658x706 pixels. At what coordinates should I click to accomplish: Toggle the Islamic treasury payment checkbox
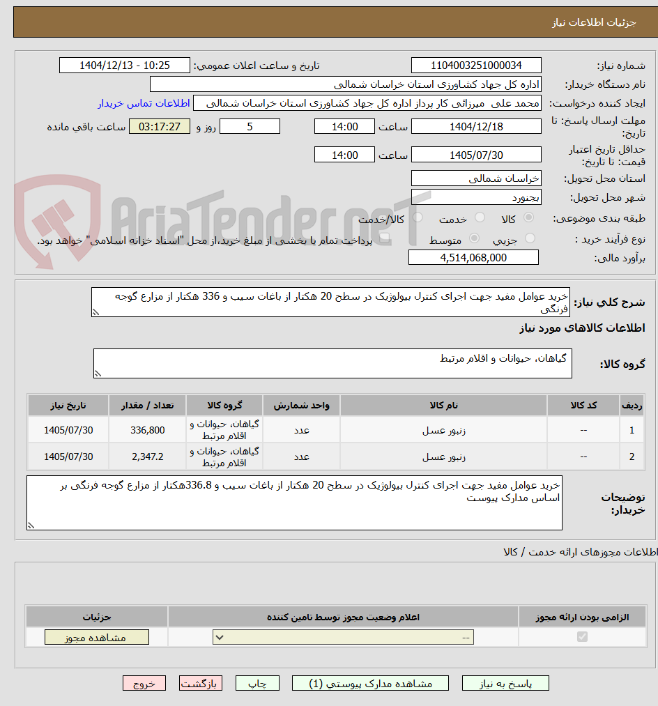click(385, 238)
